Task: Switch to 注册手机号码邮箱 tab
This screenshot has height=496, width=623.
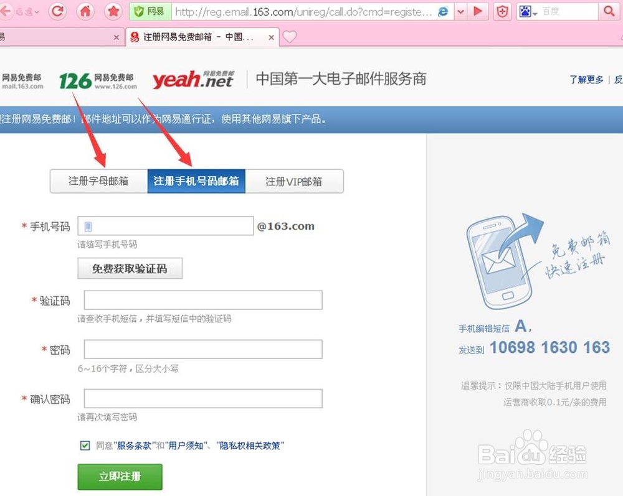Action: coord(196,181)
